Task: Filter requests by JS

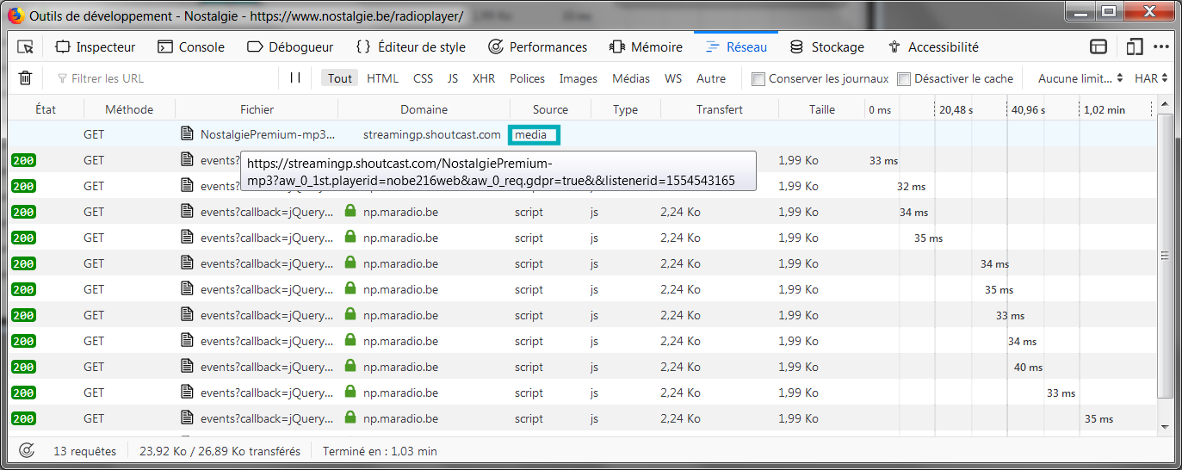Action: [453, 78]
